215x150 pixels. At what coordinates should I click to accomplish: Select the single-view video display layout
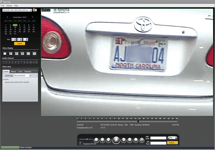[5, 54]
